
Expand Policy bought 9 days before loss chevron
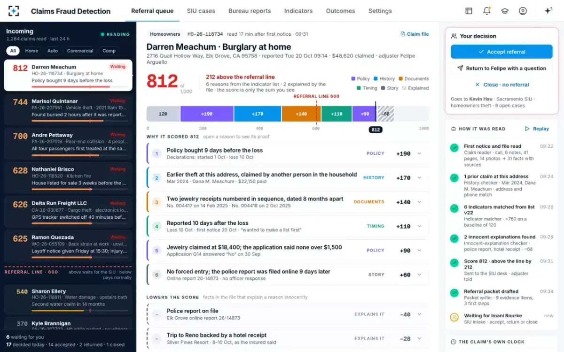pos(419,153)
